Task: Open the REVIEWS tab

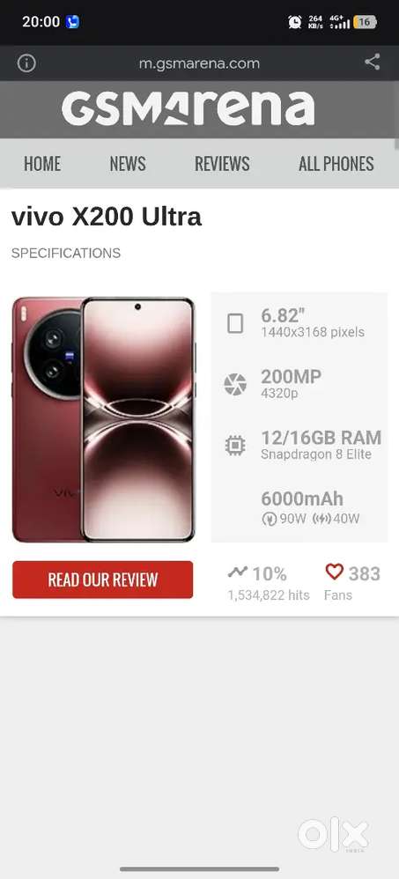Action: click(x=222, y=164)
